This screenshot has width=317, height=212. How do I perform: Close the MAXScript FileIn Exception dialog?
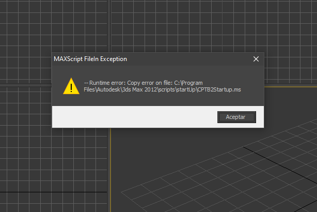[x=256, y=59]
